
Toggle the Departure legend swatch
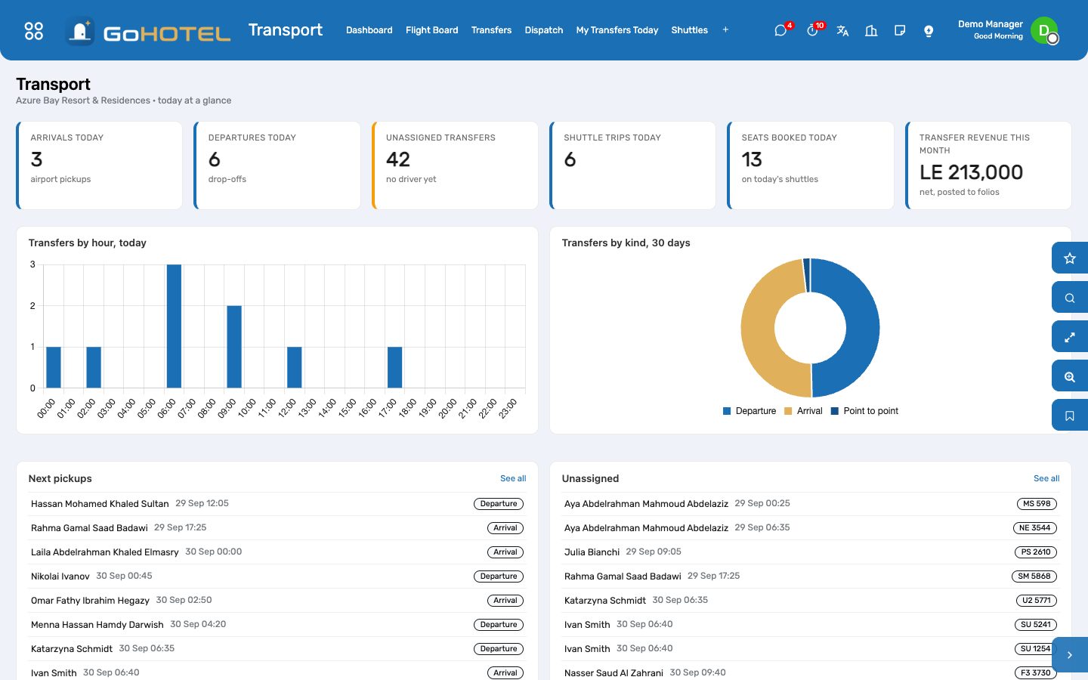(x=727, y=411)
